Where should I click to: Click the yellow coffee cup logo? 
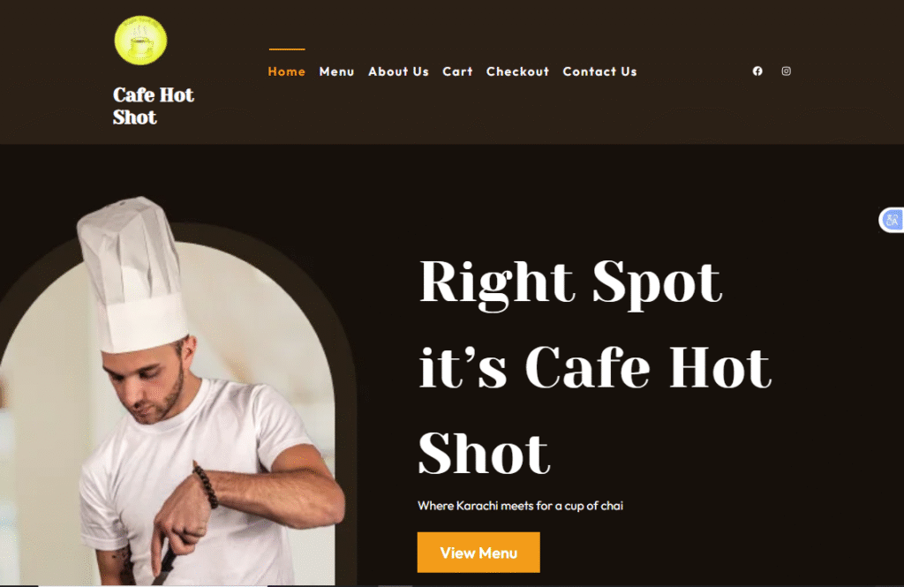140,41
